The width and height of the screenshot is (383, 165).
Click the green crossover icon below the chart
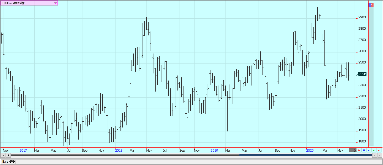point(374,150)
